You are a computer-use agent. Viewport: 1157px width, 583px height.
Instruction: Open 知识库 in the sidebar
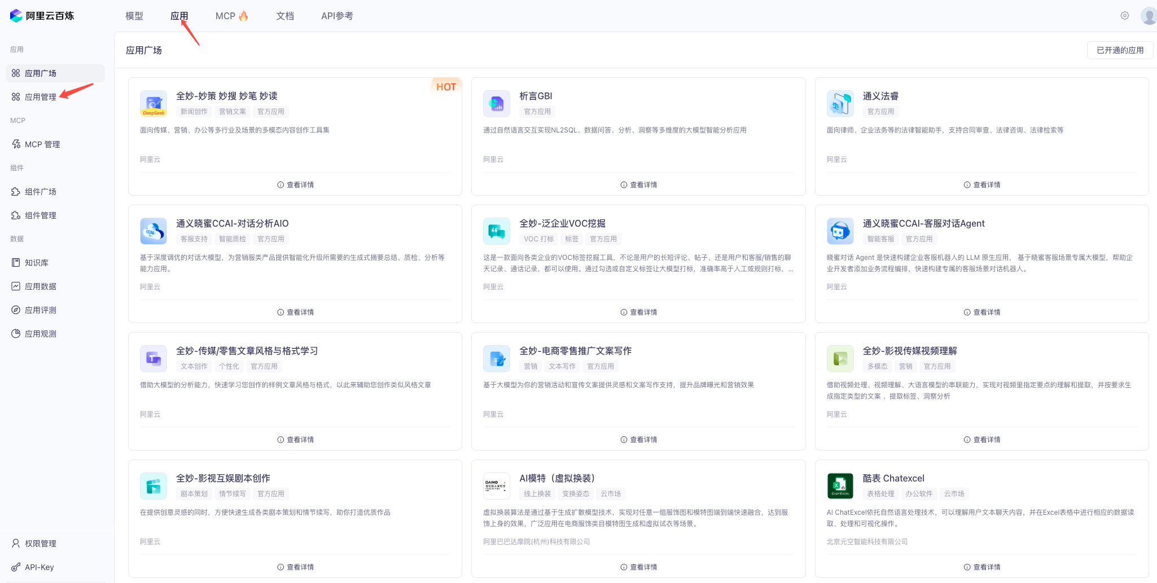(55, 263)
